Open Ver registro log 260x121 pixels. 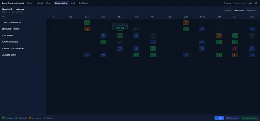(x=232, y=118)
